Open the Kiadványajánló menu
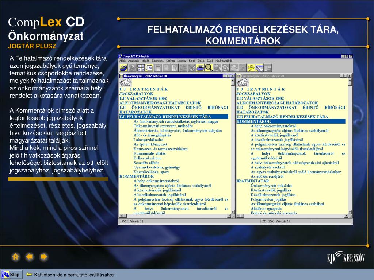Image resolution: width=374 pixels, height=280 pixels. (224, 61)
